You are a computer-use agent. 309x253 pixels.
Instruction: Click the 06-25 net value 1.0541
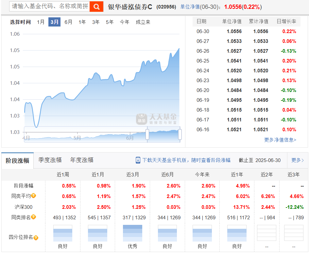coord(234,61)
